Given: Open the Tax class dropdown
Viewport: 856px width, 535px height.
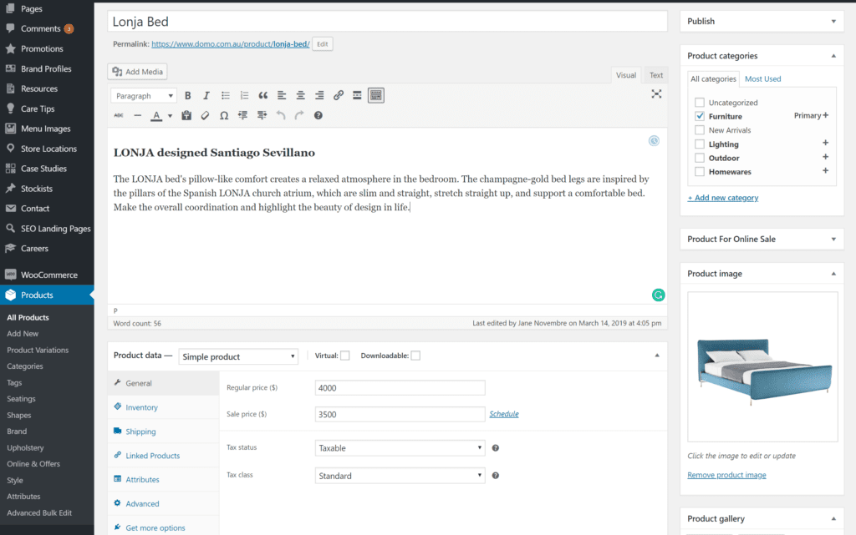Looking at the screenshot, I should [x=400, y=476].
